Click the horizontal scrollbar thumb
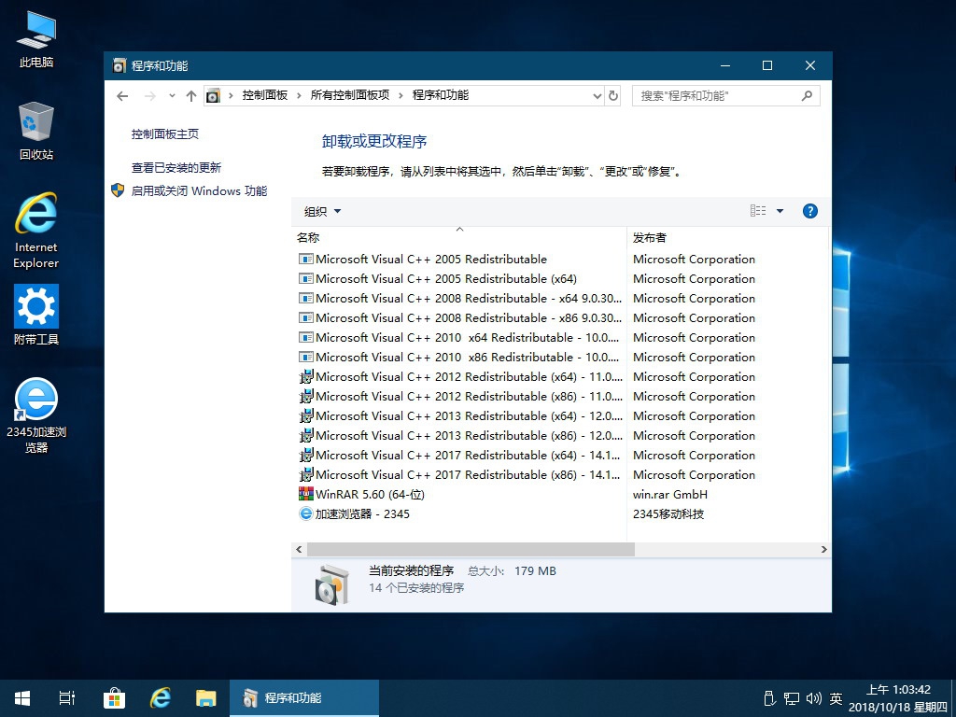This screenshot has width=956, height=717. click(471, 549)
